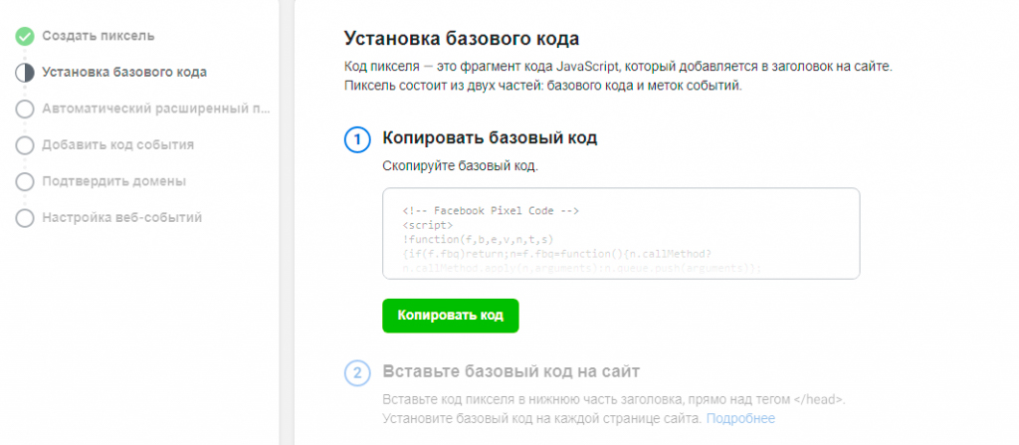
Task: Click the green Копировать код button
Action: pos(451,316)
